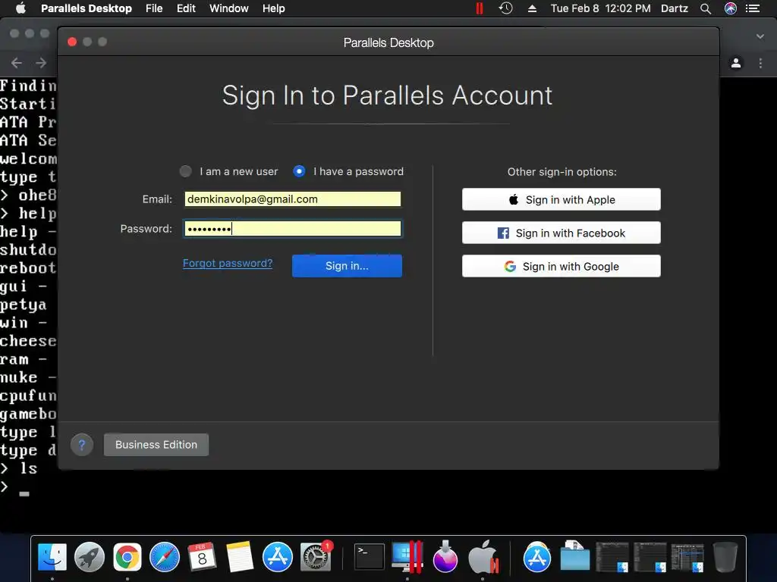Open Finder from the Dock
The height and width of the screenshot is (582, 777).
(x=52, y=557)
